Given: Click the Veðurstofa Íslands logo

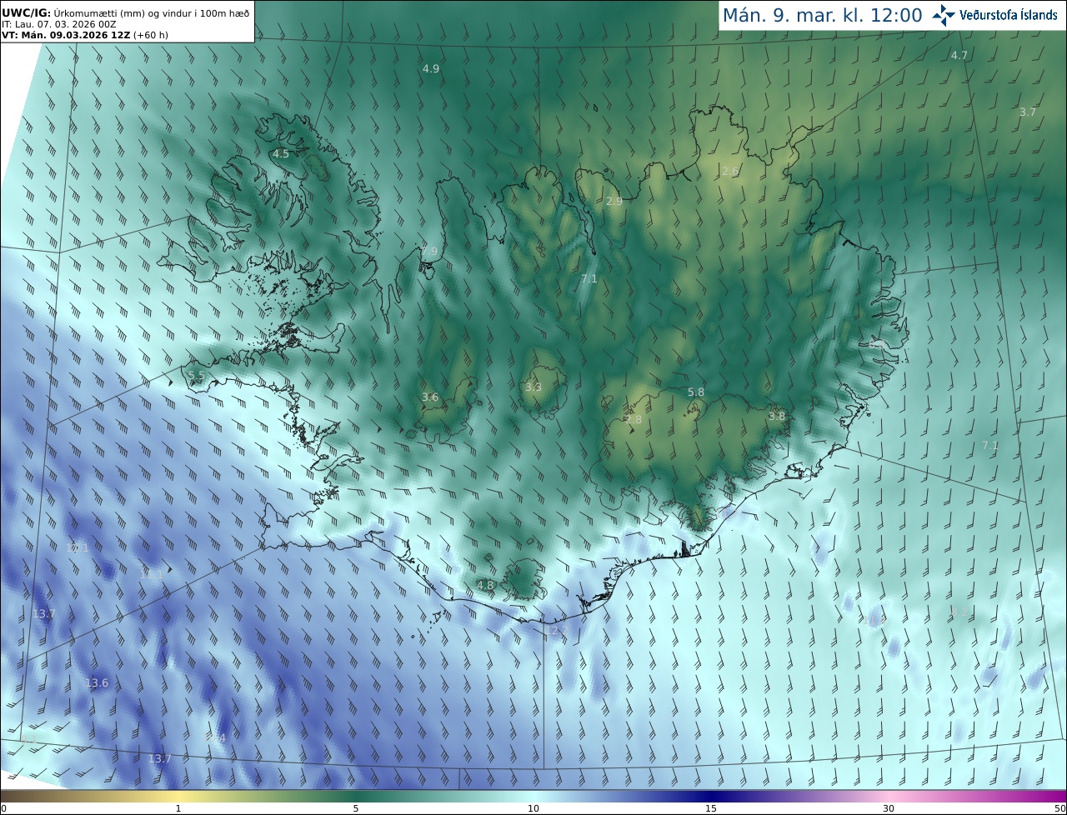Looking at the screenshot, I should point(994,15).
